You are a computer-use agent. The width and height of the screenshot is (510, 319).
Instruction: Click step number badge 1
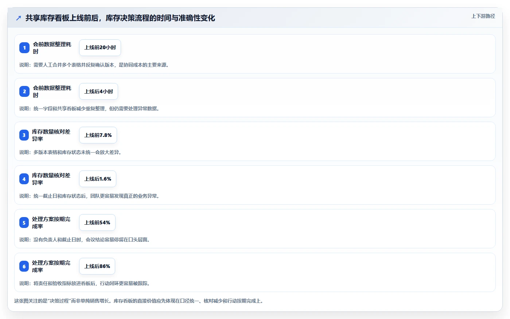click(24, 48)
